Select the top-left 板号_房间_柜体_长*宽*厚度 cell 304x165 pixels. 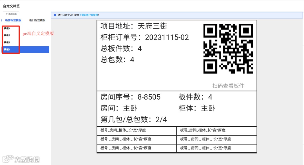137,131
